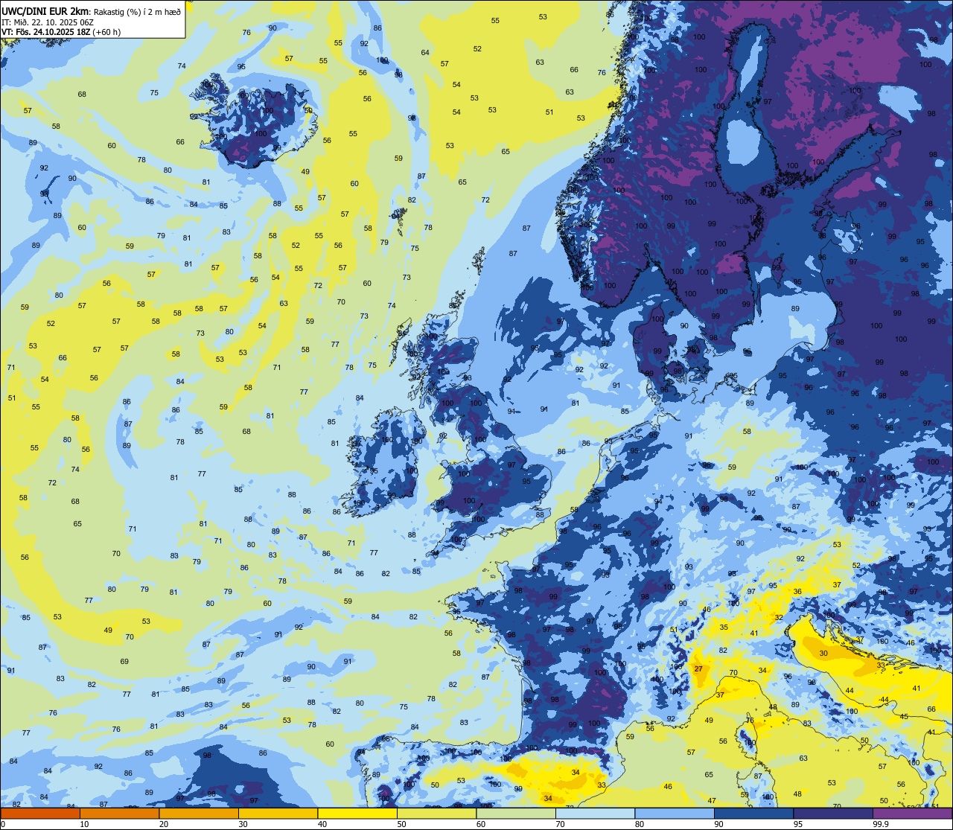Pick the light blue legend swatch between 70 and 80
The height and width of the screenshot is (830, 953).
595,813
